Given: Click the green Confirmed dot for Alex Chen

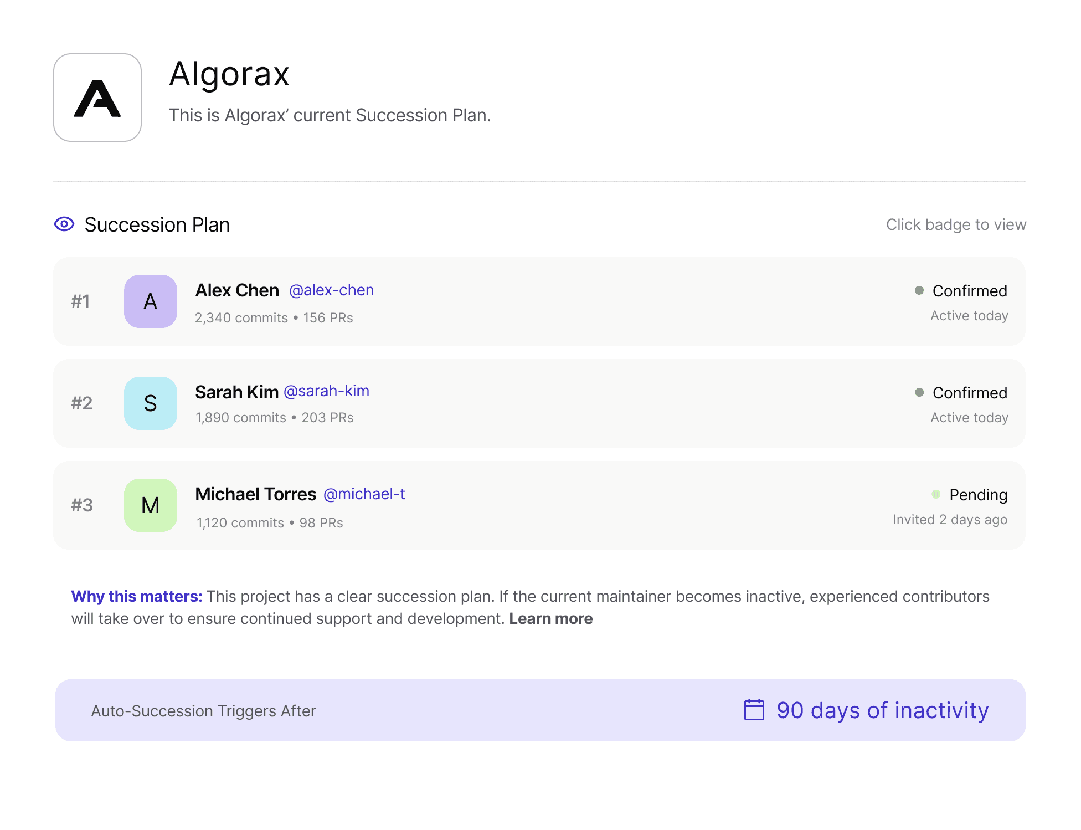Looking at the screenshot, I should [919, 290].
